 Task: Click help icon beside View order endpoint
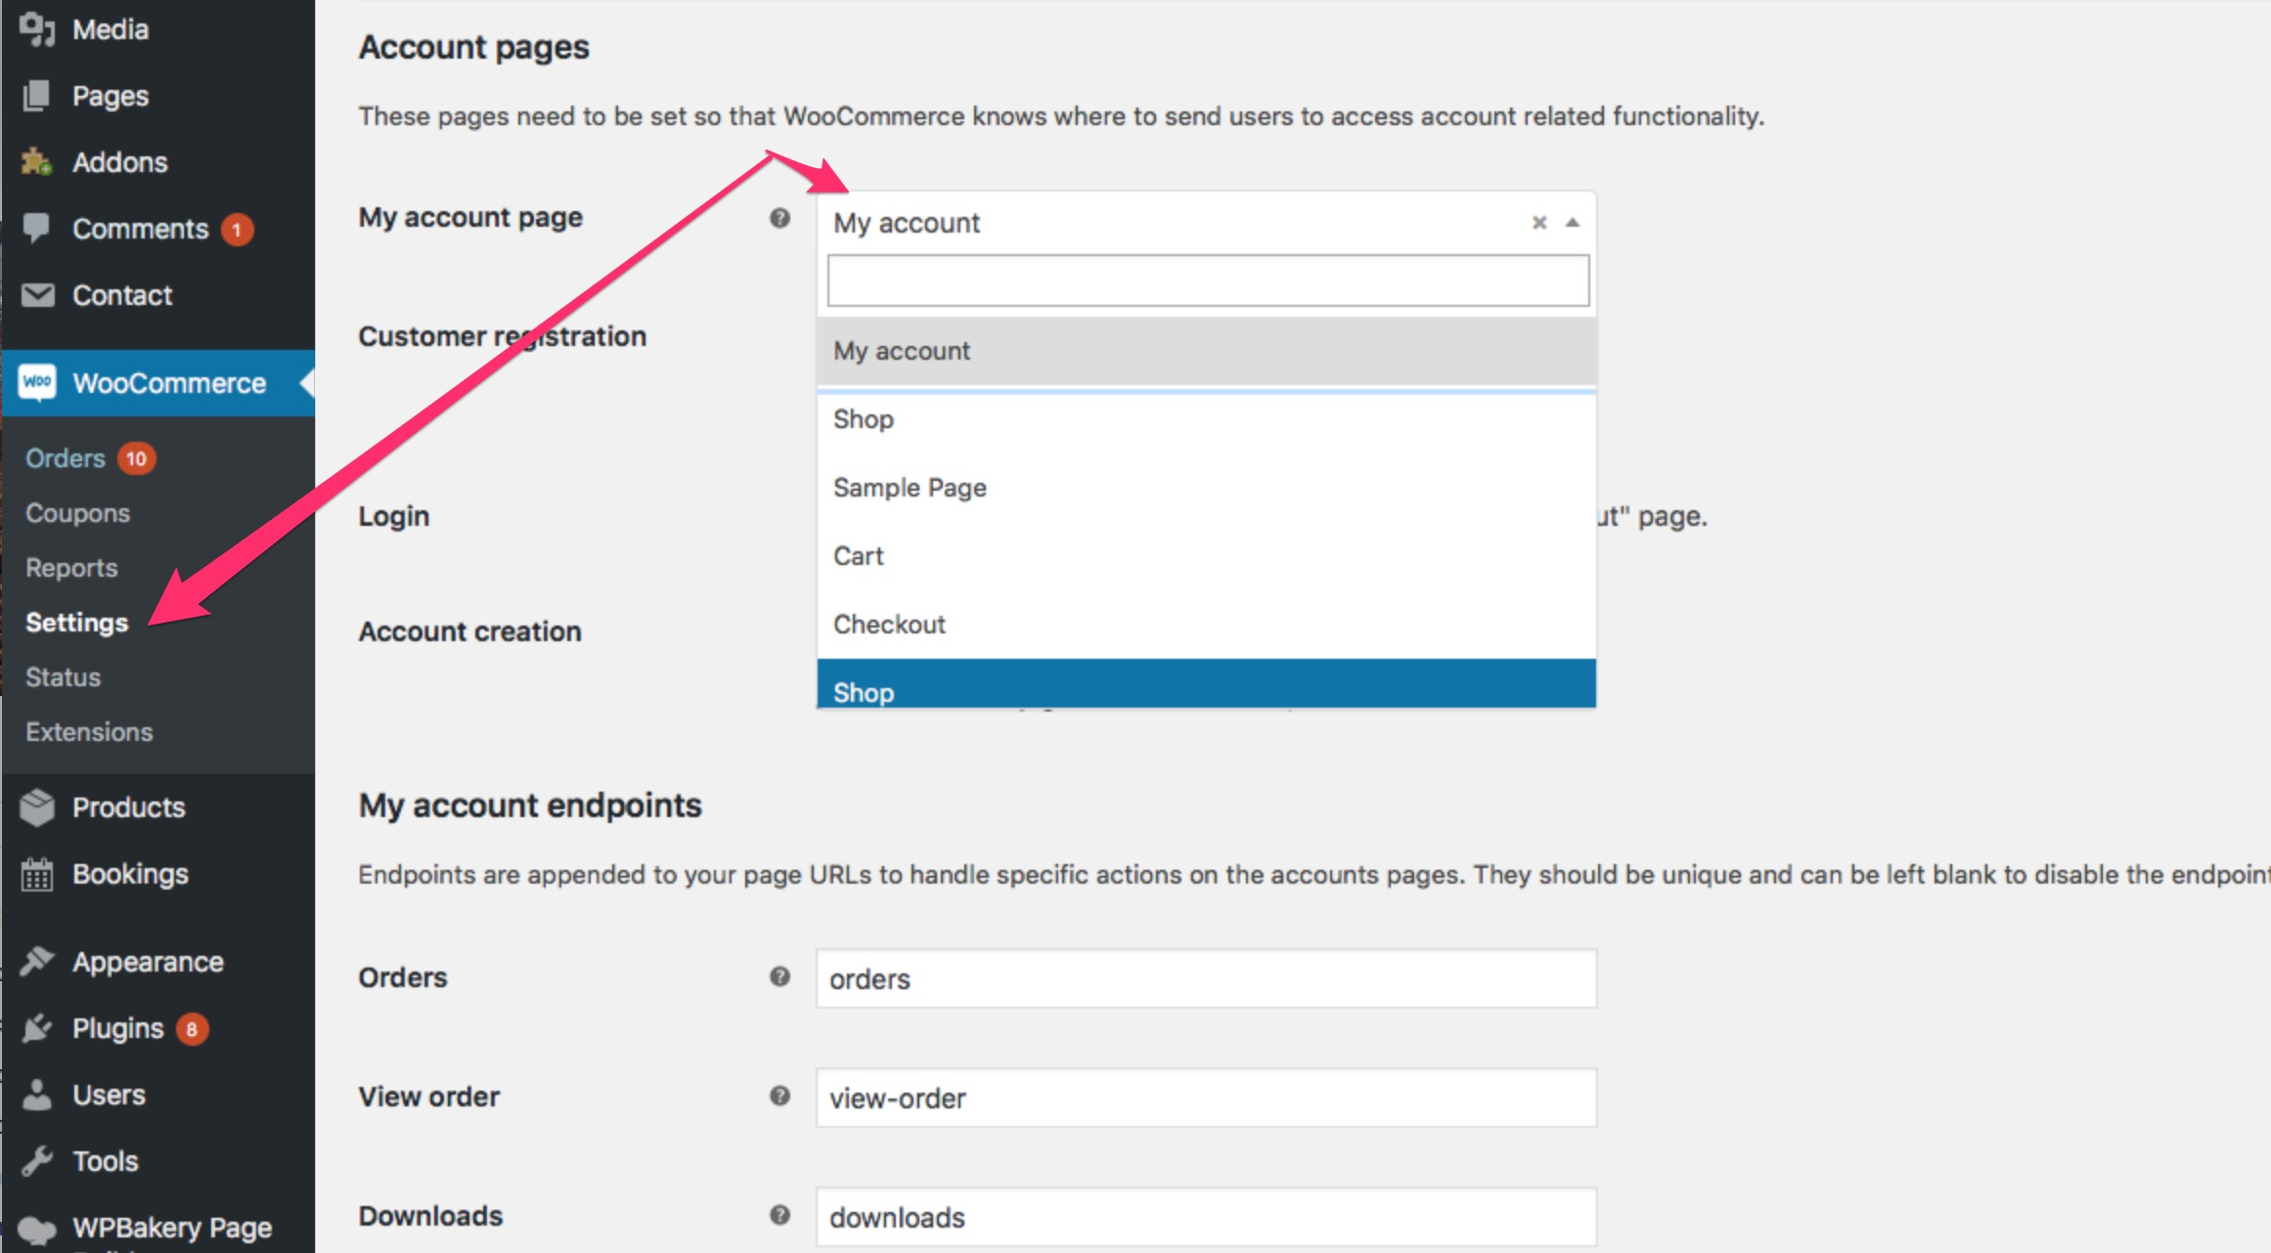pyautogui.click(x=779, y=1096)
